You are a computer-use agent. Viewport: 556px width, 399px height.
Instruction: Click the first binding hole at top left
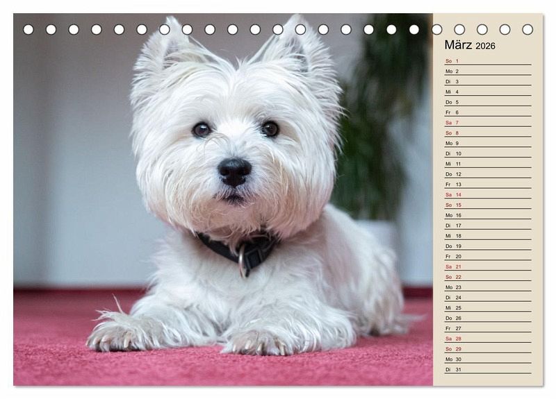28,30
